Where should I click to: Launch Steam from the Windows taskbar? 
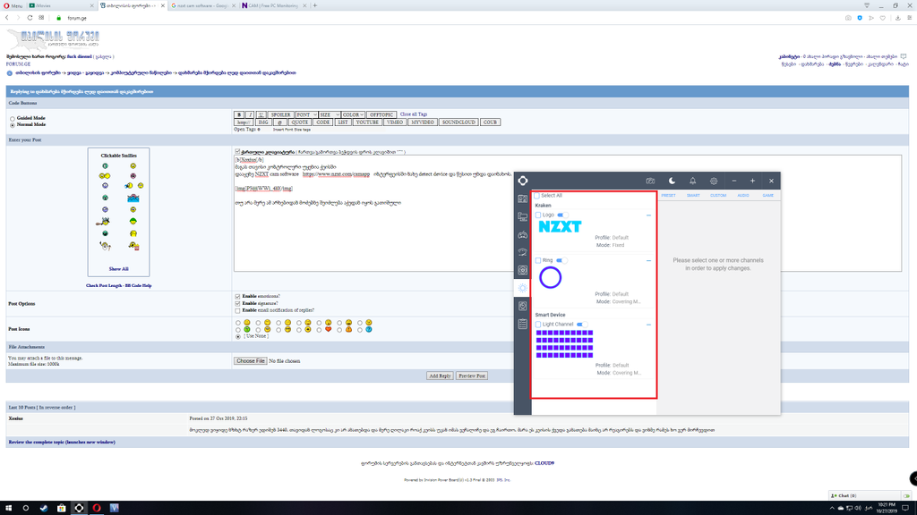click(x=43, y=508)
